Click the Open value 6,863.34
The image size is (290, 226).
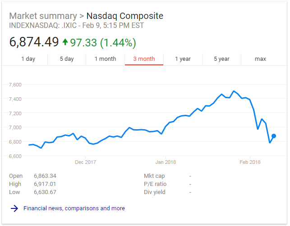pos(45,176)
